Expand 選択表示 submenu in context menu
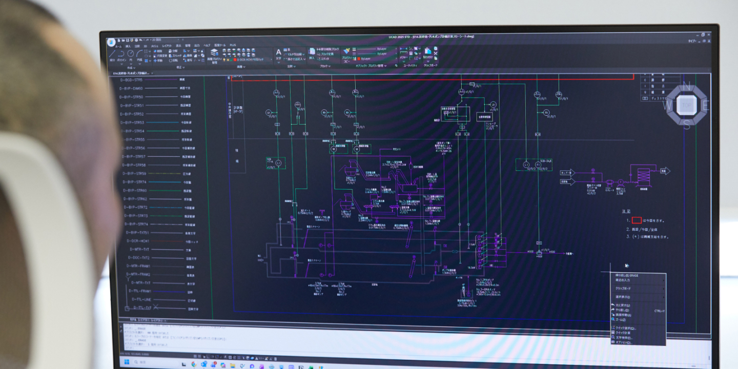Viewport: 738px width, 369px height. (639, 297)
